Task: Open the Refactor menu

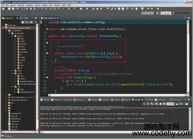Action: pyautogui.click(x=21, y=5)
